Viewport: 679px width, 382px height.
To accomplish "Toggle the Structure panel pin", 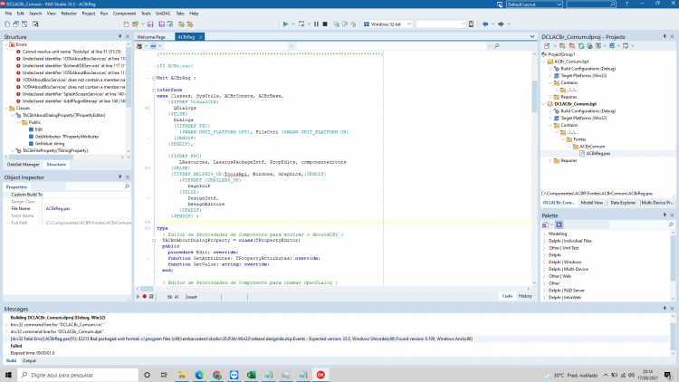I will tap(120, 37).
